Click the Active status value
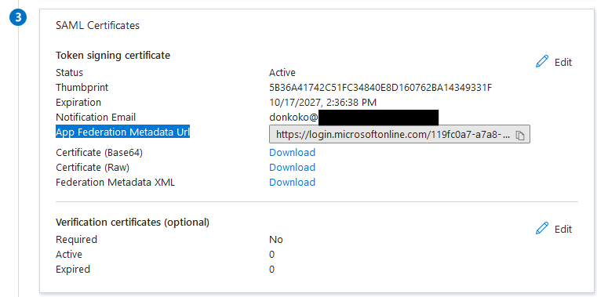Image resolution: width=597 pixels, height=297 pixels. [x=282, y=73]
